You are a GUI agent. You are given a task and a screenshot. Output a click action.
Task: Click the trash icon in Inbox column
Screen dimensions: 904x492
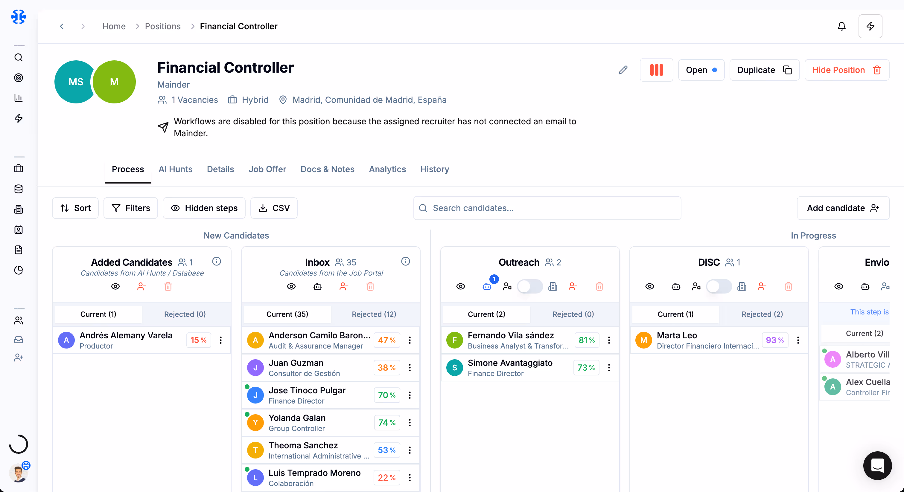[370, 287]
